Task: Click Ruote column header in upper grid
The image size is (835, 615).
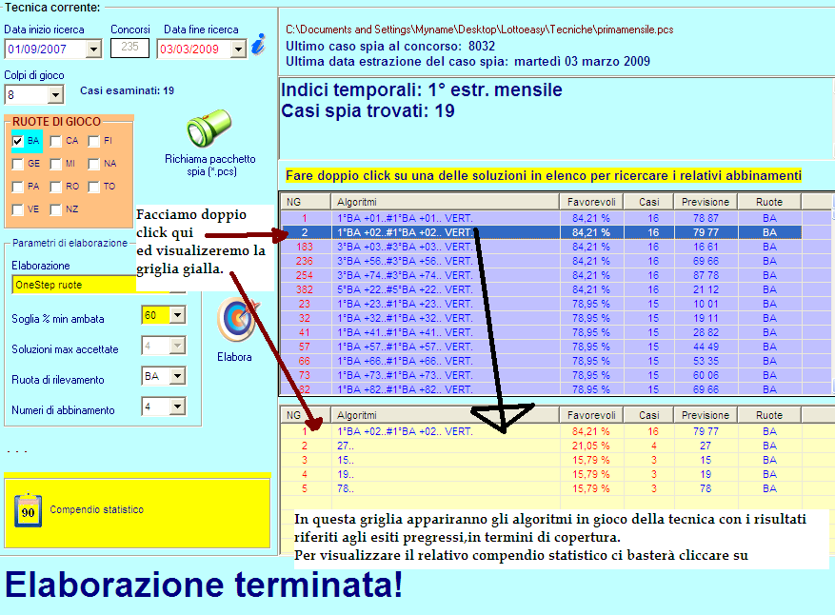Action: (x=769, y=202)
